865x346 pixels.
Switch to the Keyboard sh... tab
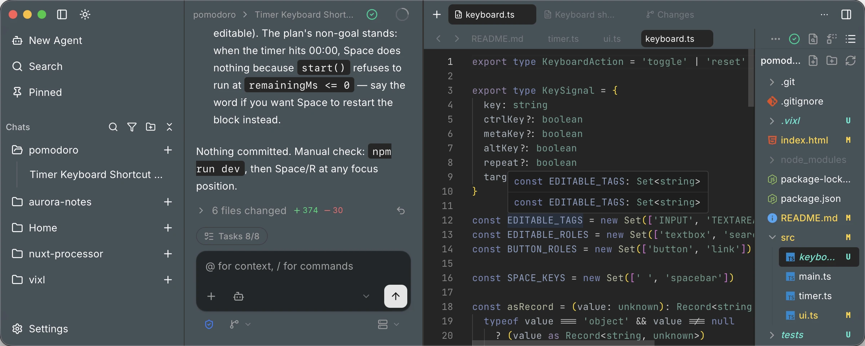tap(580, 14)
